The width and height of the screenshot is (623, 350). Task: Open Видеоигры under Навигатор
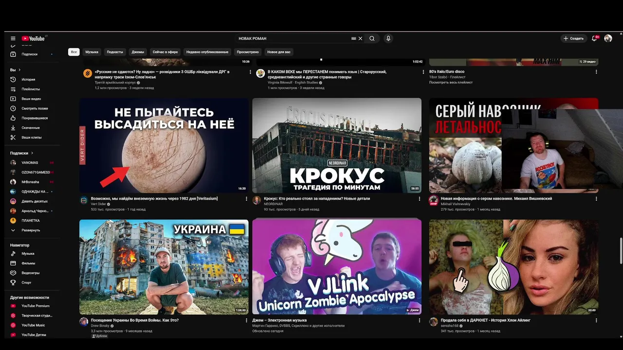click(x=32, y=273)
